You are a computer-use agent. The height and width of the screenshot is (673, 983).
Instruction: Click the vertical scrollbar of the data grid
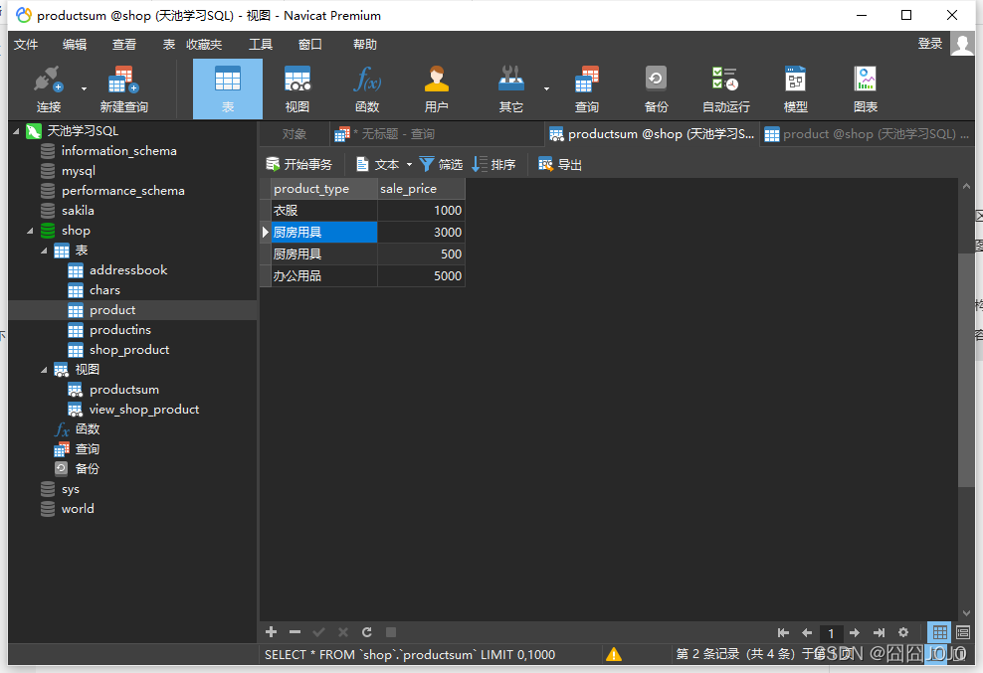click(x=966, y=369)
